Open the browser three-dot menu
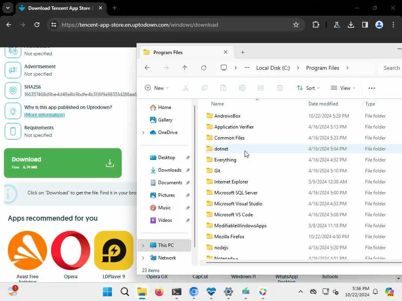Image resolution: width=402 pixels, height=301 pixels. (x=393, y=25)
